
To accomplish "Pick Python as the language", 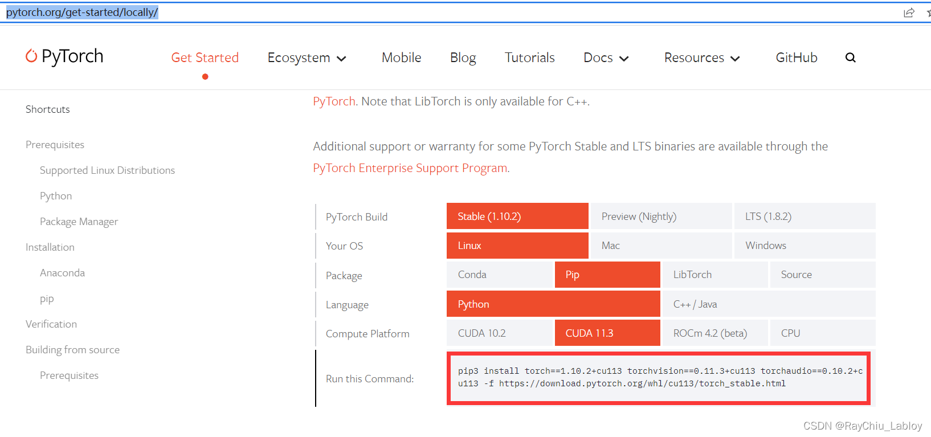I will [553, 304].
